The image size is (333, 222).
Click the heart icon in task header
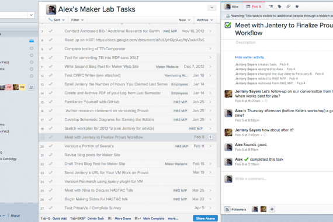tap(297, 7)
